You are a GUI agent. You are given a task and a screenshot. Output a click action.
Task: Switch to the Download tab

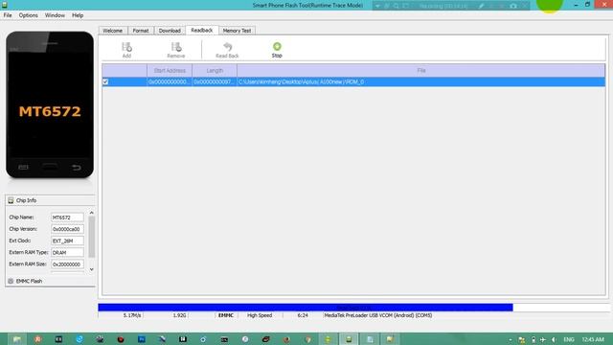[x=170, y=31]
